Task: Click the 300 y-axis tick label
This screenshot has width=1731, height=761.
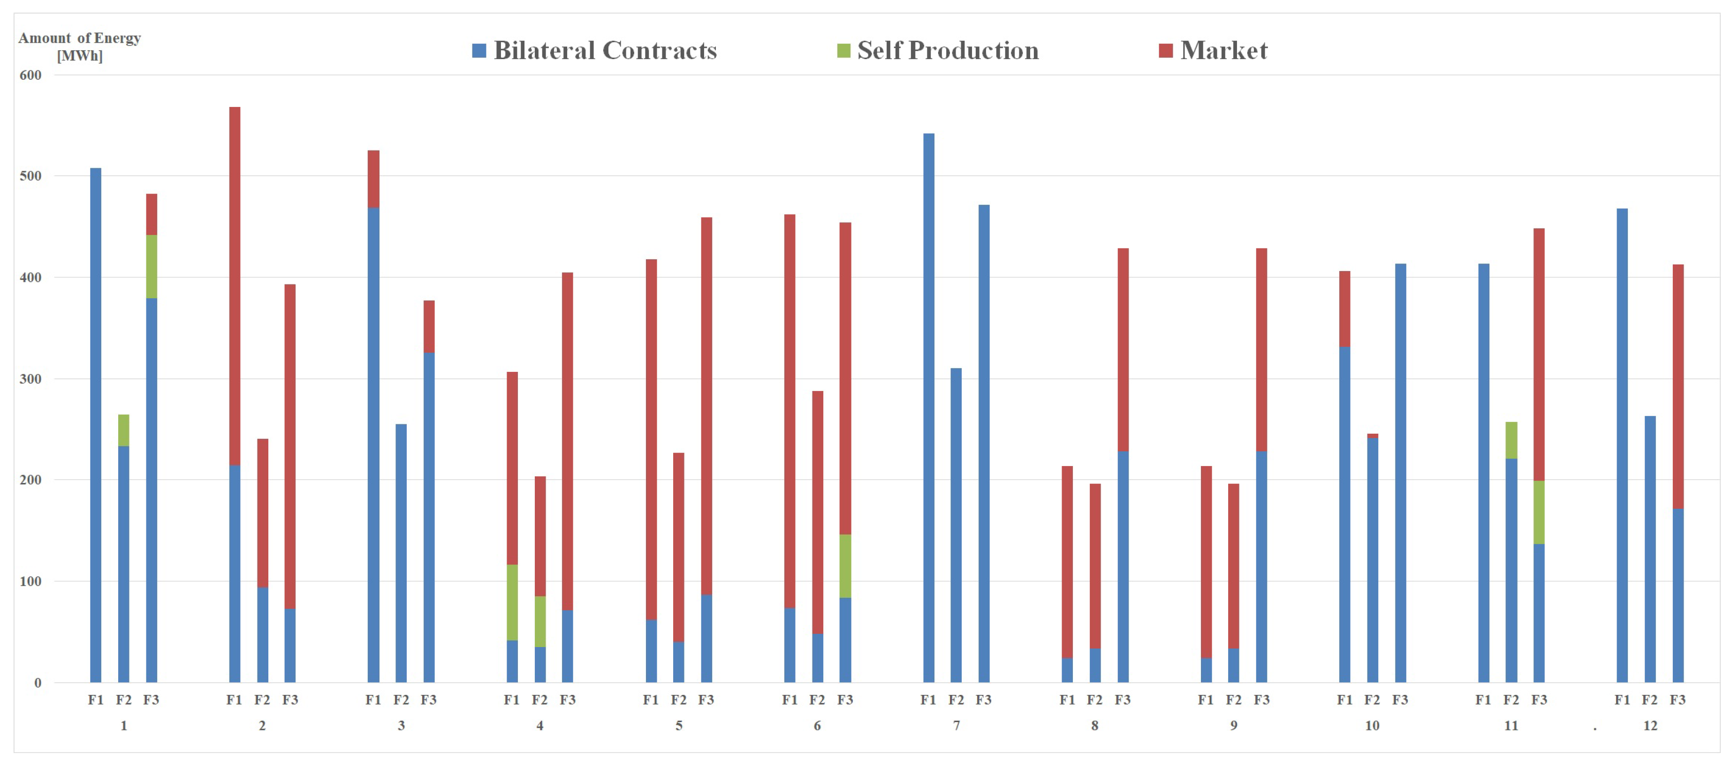Action: point(30,379)
